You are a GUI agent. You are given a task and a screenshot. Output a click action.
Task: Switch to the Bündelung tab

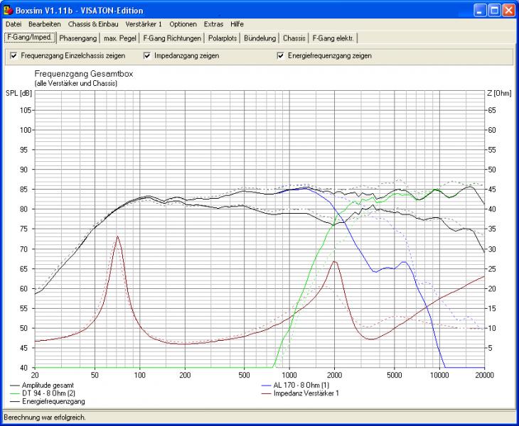pos(259,38)
